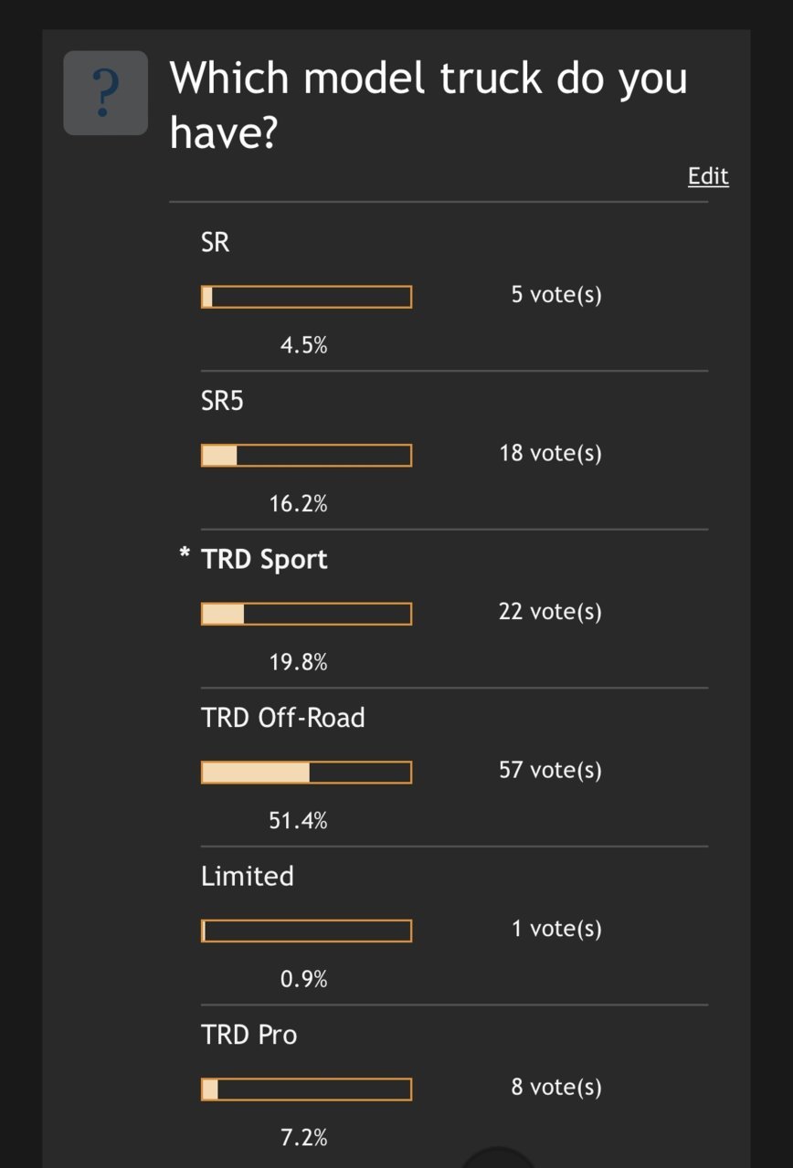The image size is (793, 1168).
Task: Click the poll title 'Which model truck do you have?'
Action: click(x=428, y=105)
